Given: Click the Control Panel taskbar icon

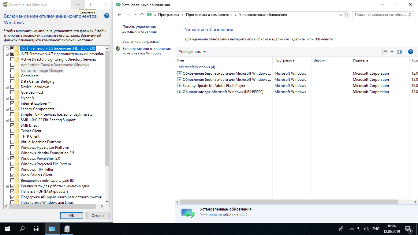Looking at the screenshot, I should [x=52, y=229].
